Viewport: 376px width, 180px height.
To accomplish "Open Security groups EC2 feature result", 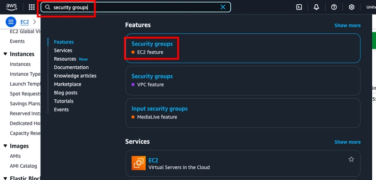I will pos(243,48).
